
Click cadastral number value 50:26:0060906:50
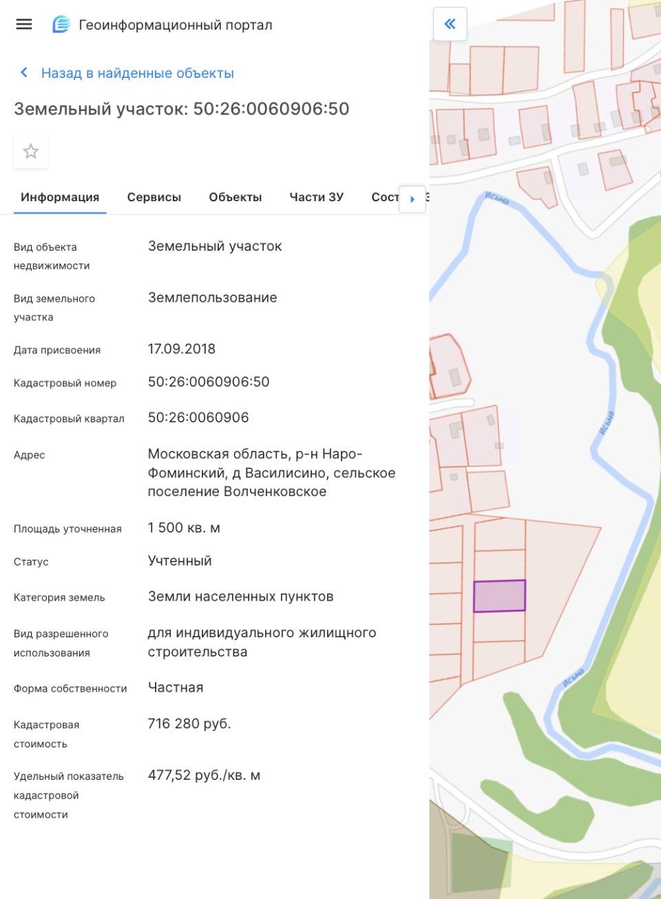209,382
